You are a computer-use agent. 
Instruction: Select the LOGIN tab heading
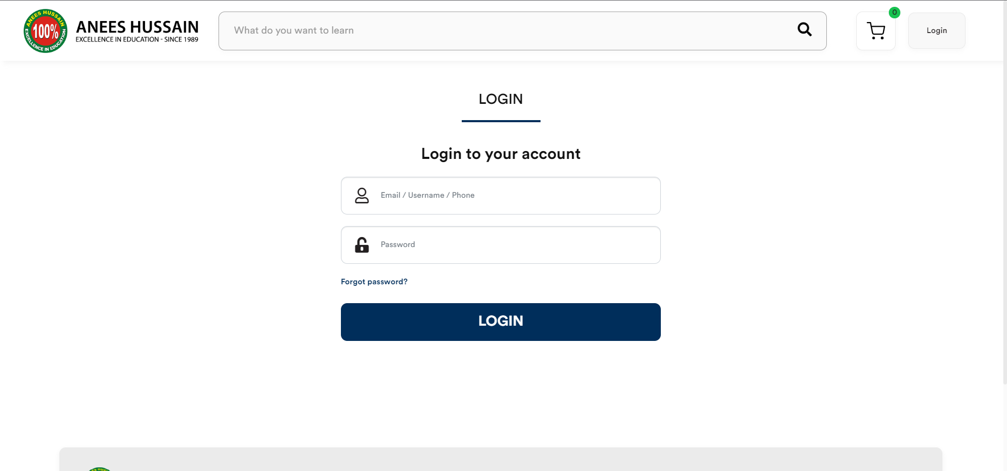(x=501, y=99)
